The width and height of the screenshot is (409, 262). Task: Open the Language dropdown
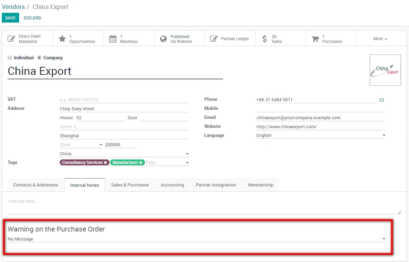coord(384,135)
